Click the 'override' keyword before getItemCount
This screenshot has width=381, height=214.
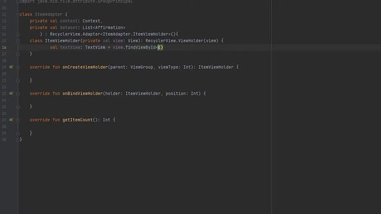click(40, 119)
